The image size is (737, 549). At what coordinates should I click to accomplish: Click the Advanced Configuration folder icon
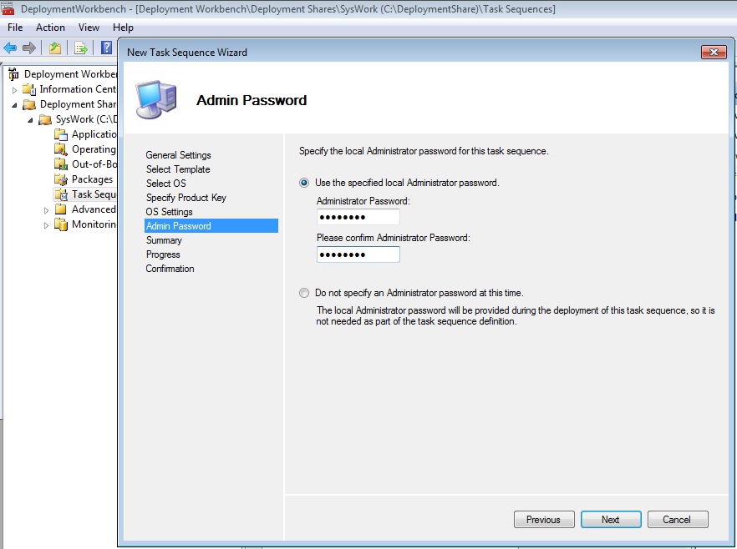61,209
